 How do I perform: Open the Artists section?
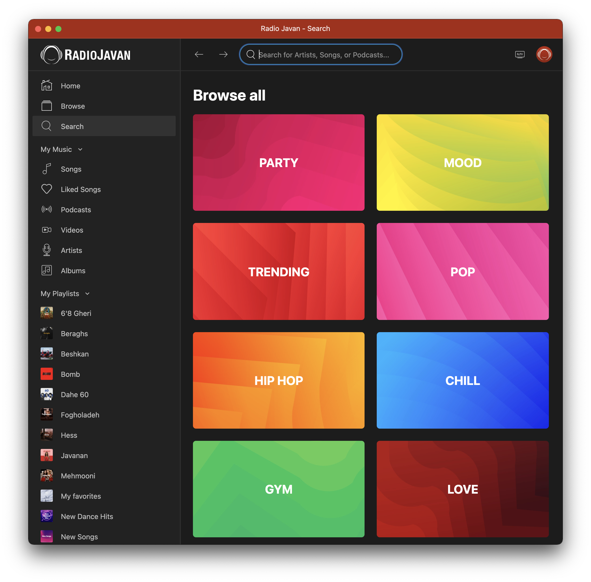pos(104,250)
